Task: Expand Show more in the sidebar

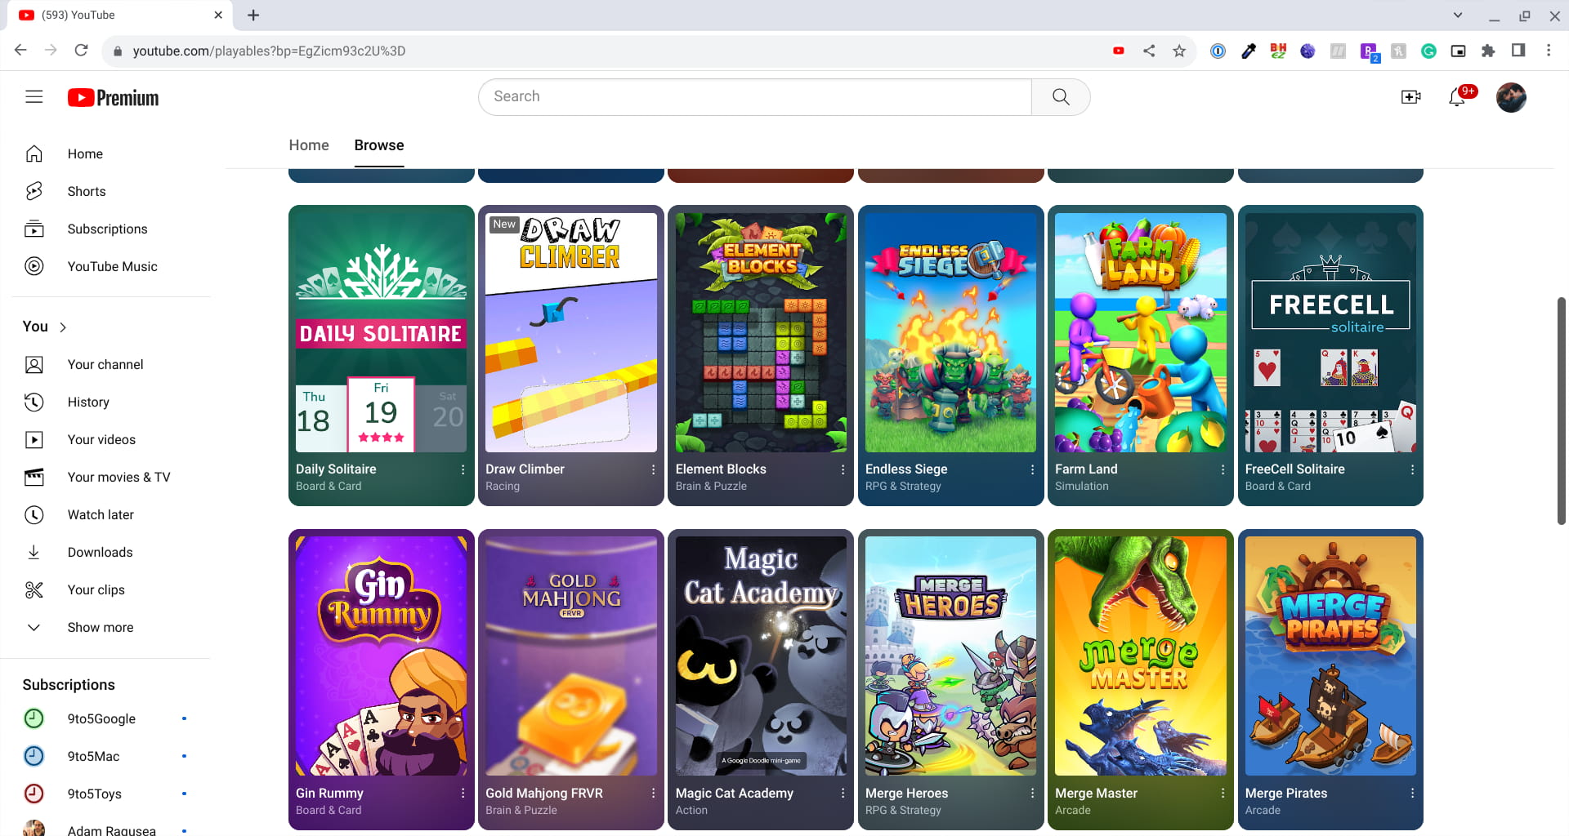Action: point(100,627)
